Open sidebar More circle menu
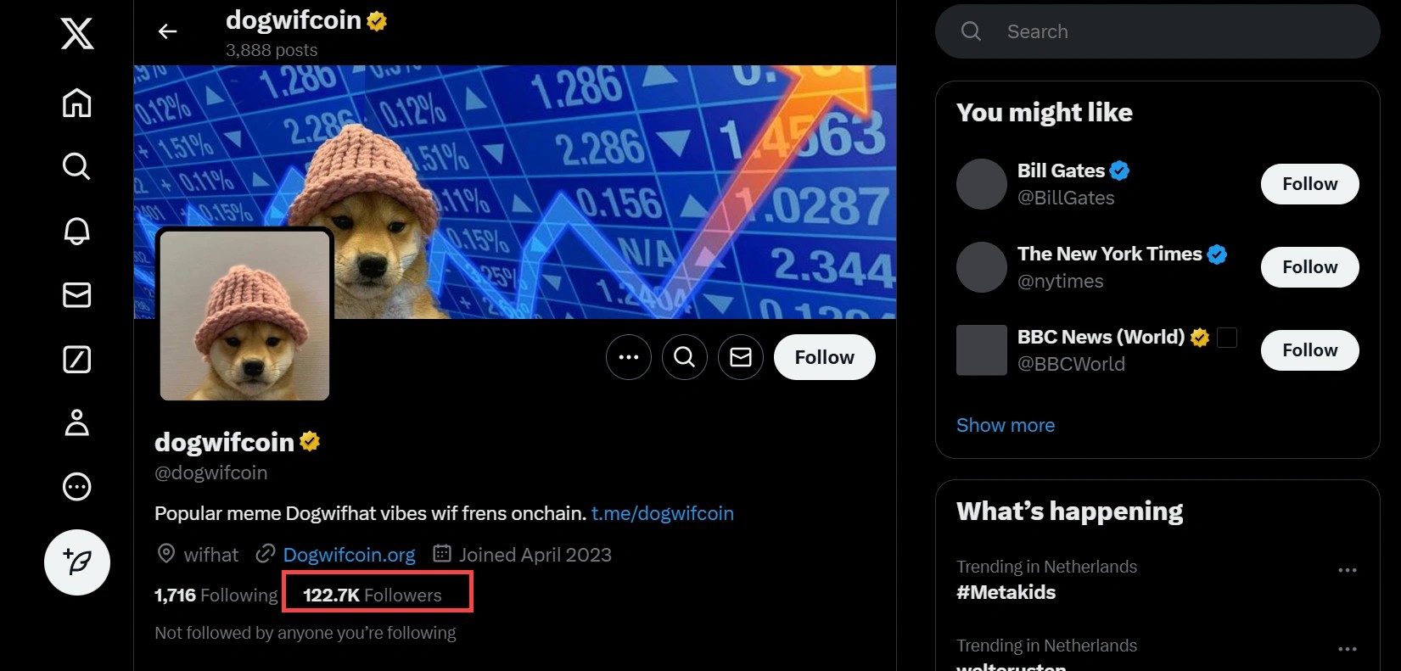Screen dimensions: 1401x671 [77, 487]
